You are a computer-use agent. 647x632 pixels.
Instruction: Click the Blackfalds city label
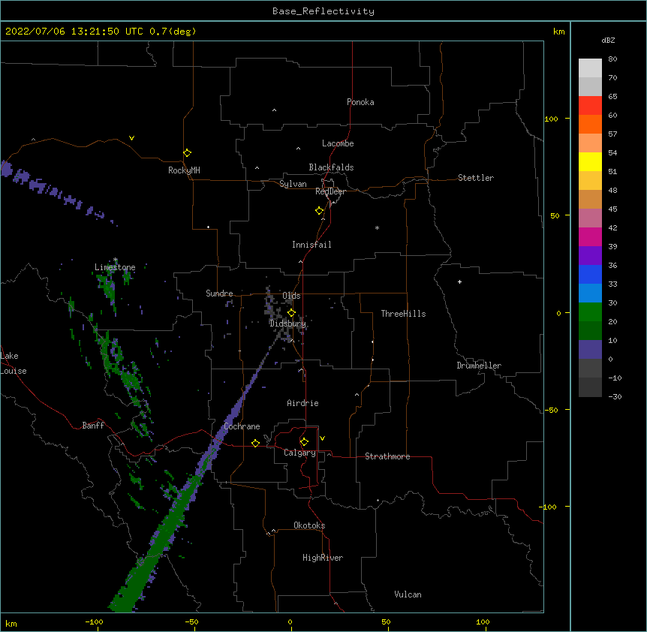(331, 167)
